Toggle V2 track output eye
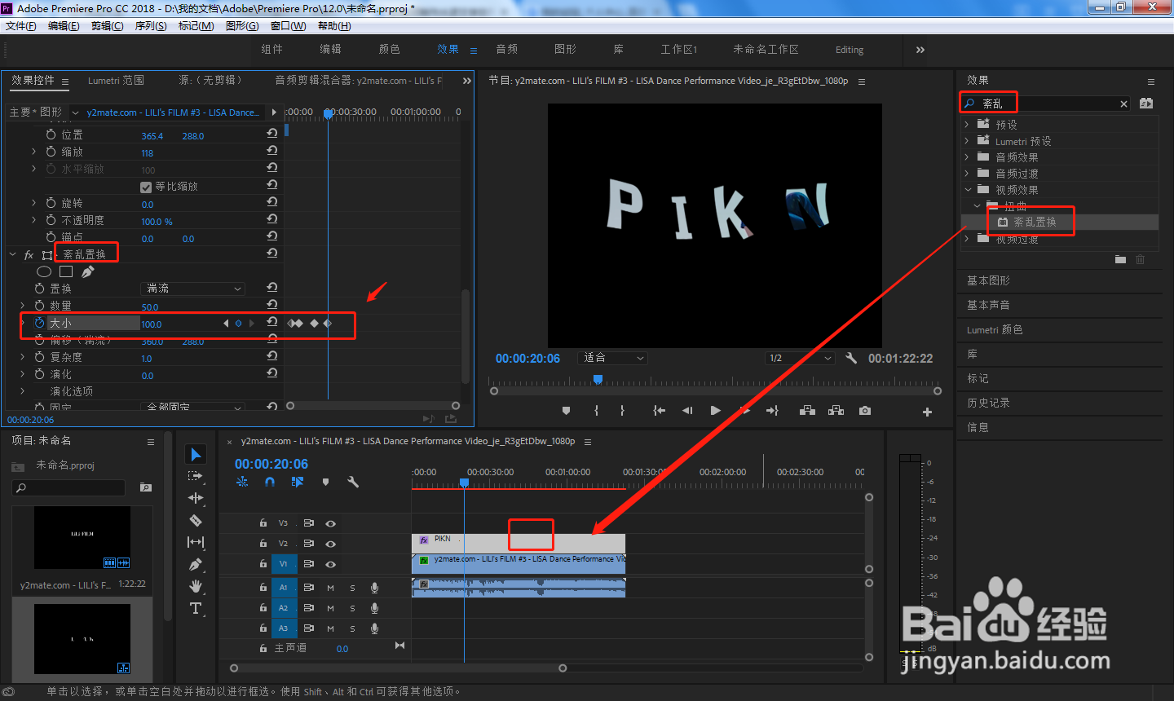1174x701 pixels. coord(330,544)
